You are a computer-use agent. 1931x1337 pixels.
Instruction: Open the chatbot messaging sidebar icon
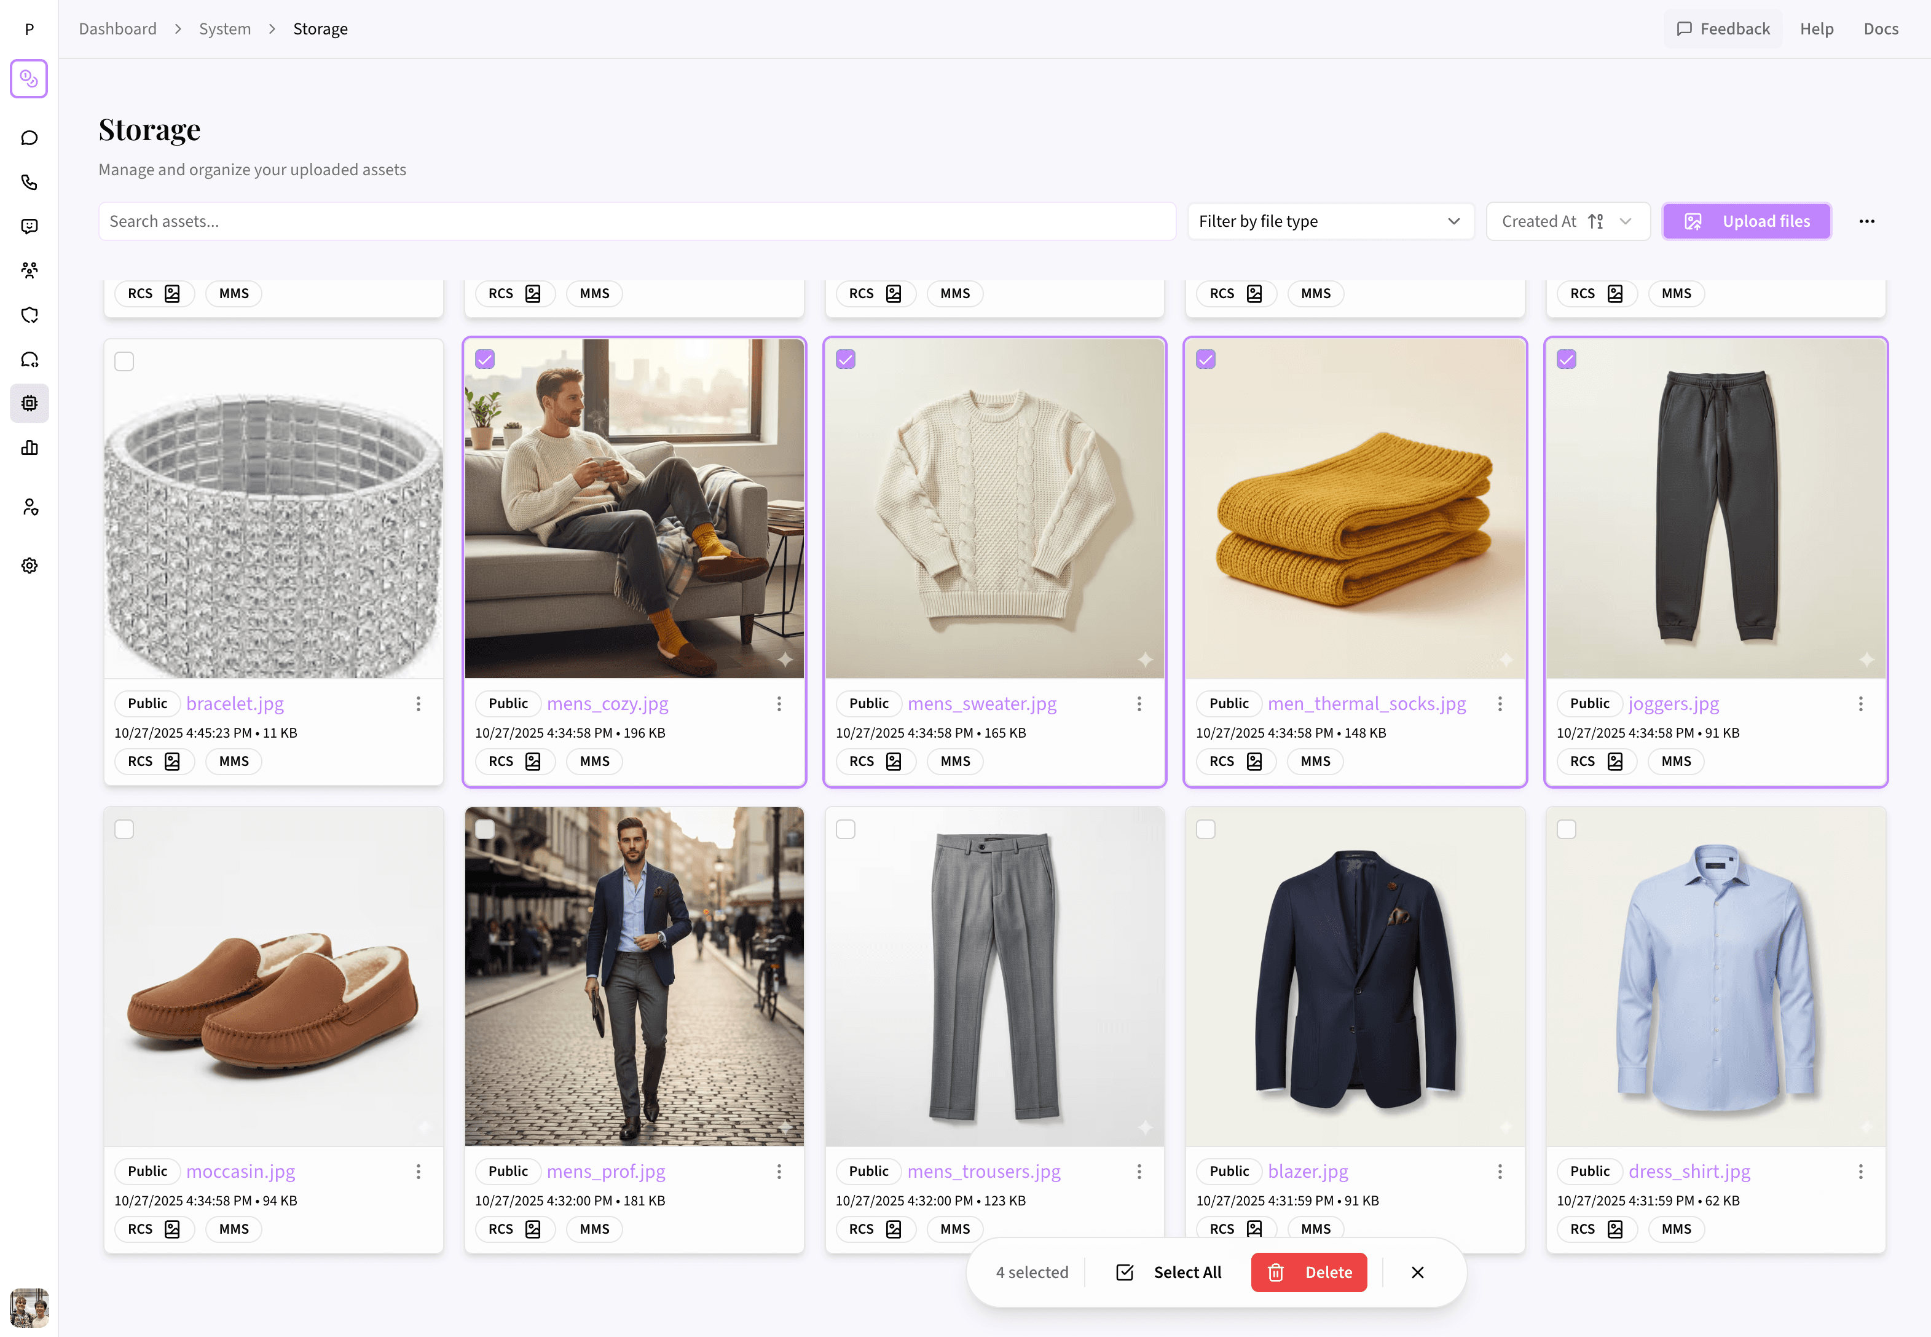pos(29,226)
